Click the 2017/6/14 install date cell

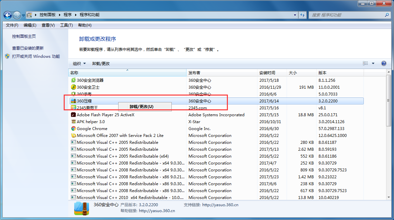[269, 101]
